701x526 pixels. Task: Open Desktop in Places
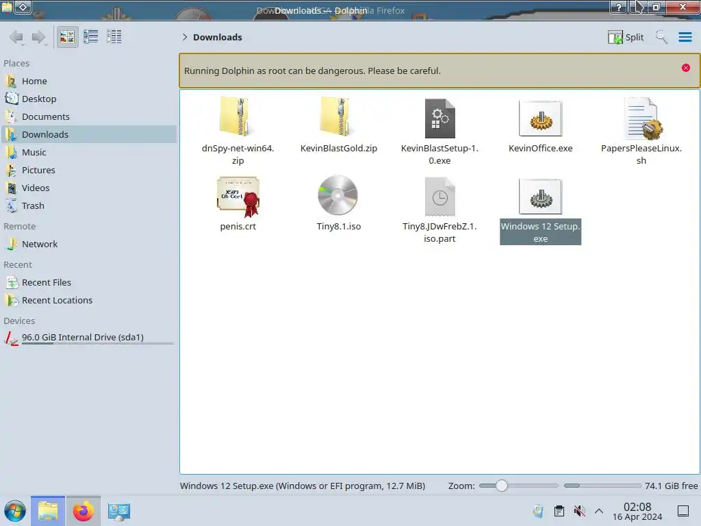(88, 99)
